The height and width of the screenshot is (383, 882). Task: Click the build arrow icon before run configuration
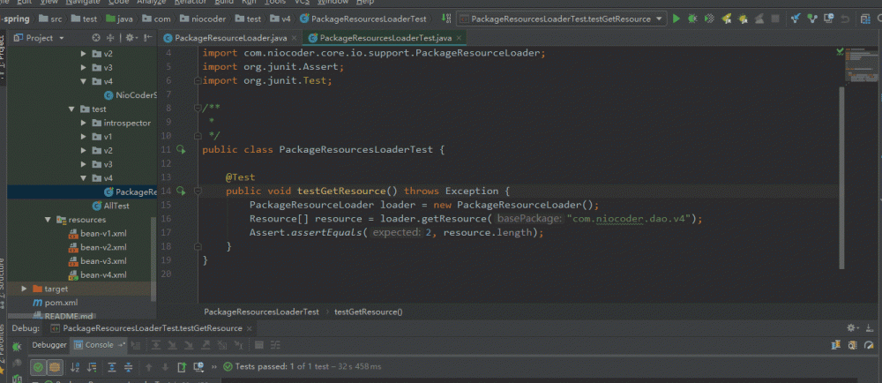[446, 19]
